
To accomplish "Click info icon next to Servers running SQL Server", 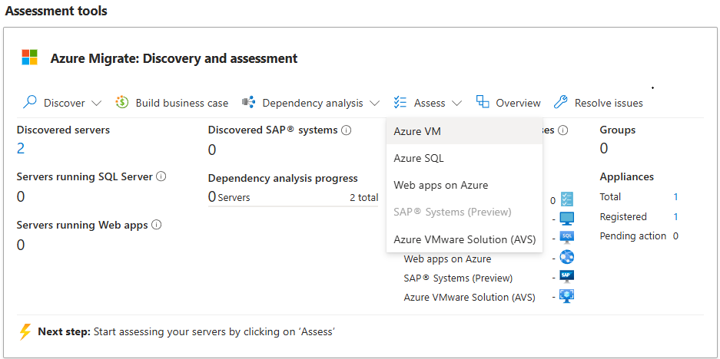I will (161, 176).
